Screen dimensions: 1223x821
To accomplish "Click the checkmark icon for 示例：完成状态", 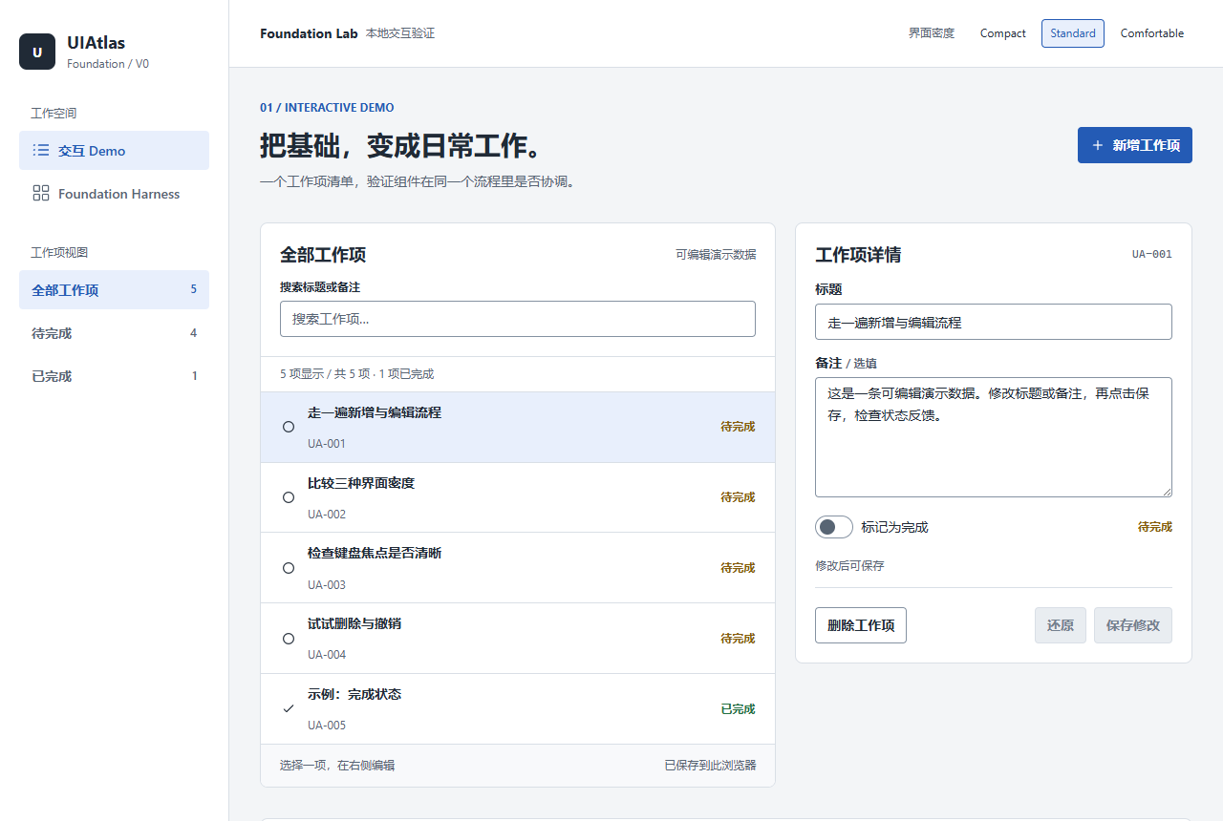I will (x=289, y=708).
